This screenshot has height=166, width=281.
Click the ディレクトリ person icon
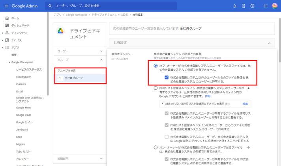(x=7, y=33)
